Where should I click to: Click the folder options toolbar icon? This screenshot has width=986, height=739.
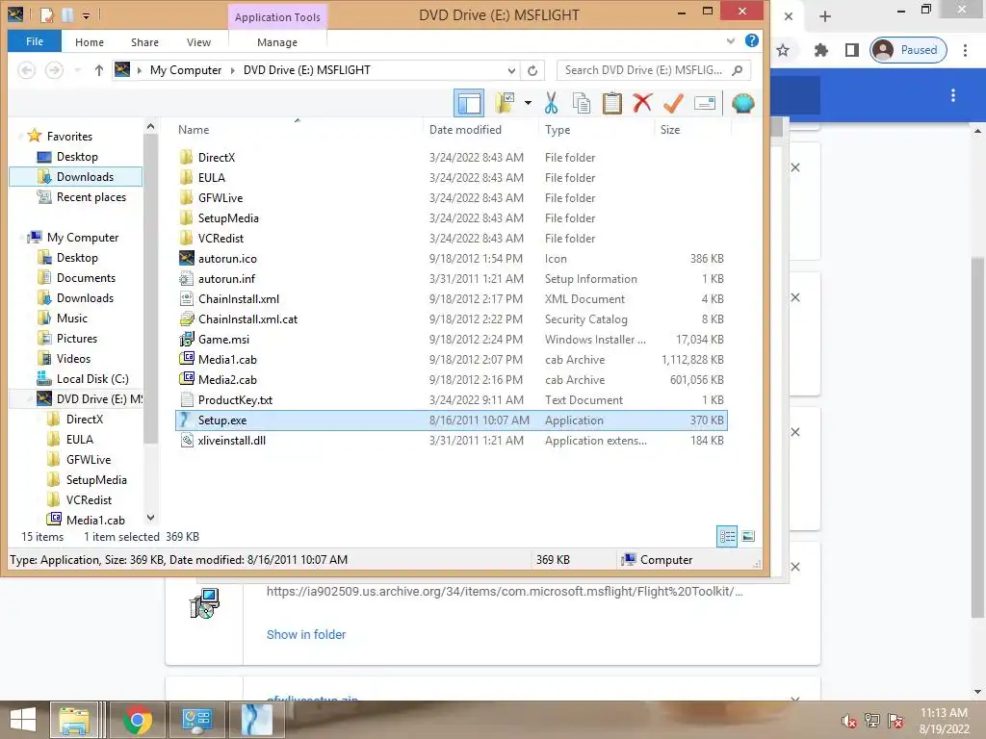[505, 103]
